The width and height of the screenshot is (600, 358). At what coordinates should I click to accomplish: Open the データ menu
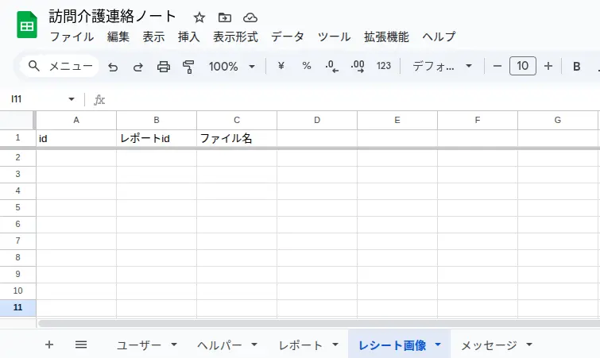[288, 37]
